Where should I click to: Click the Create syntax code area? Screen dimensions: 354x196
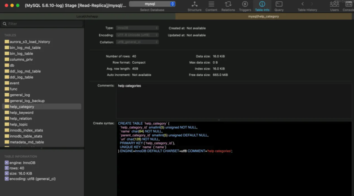click(234, 158)
